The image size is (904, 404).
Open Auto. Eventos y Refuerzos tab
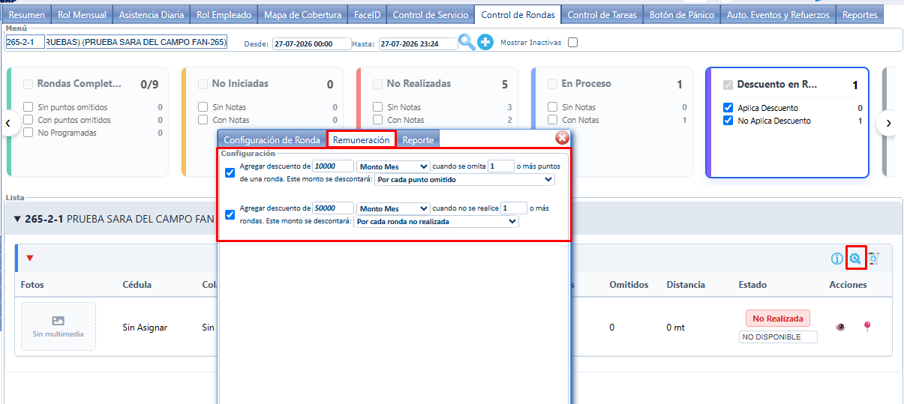[x=778, y=14]
